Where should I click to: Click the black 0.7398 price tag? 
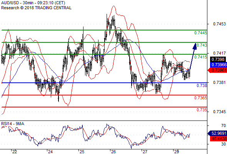(218, 59)
